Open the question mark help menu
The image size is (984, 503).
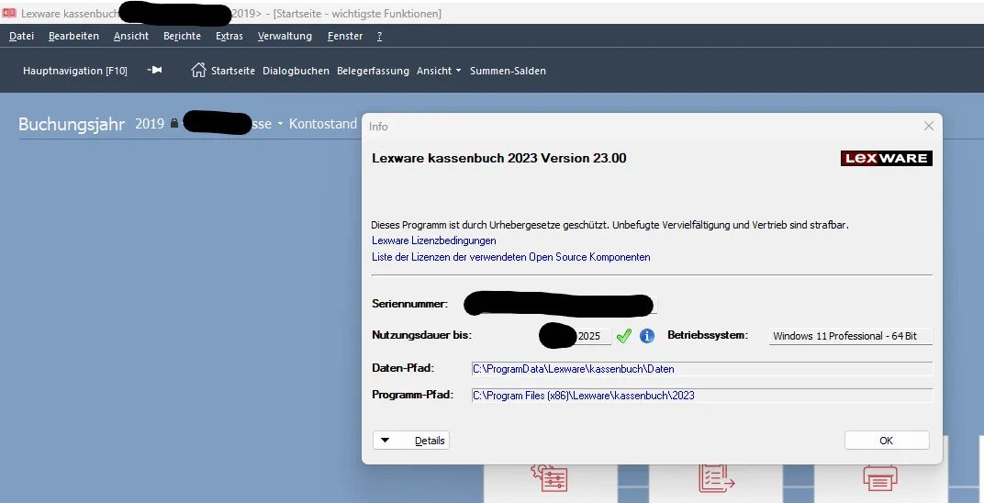(380, 37)
